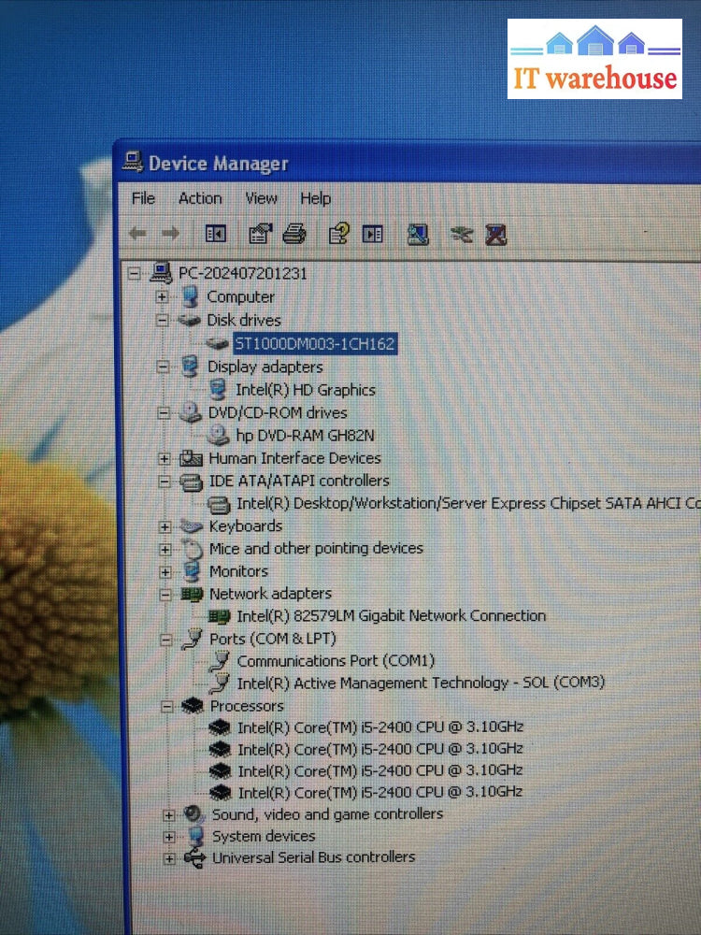Expand Universal Serial Bus controllers

click(x=169, y=859)
